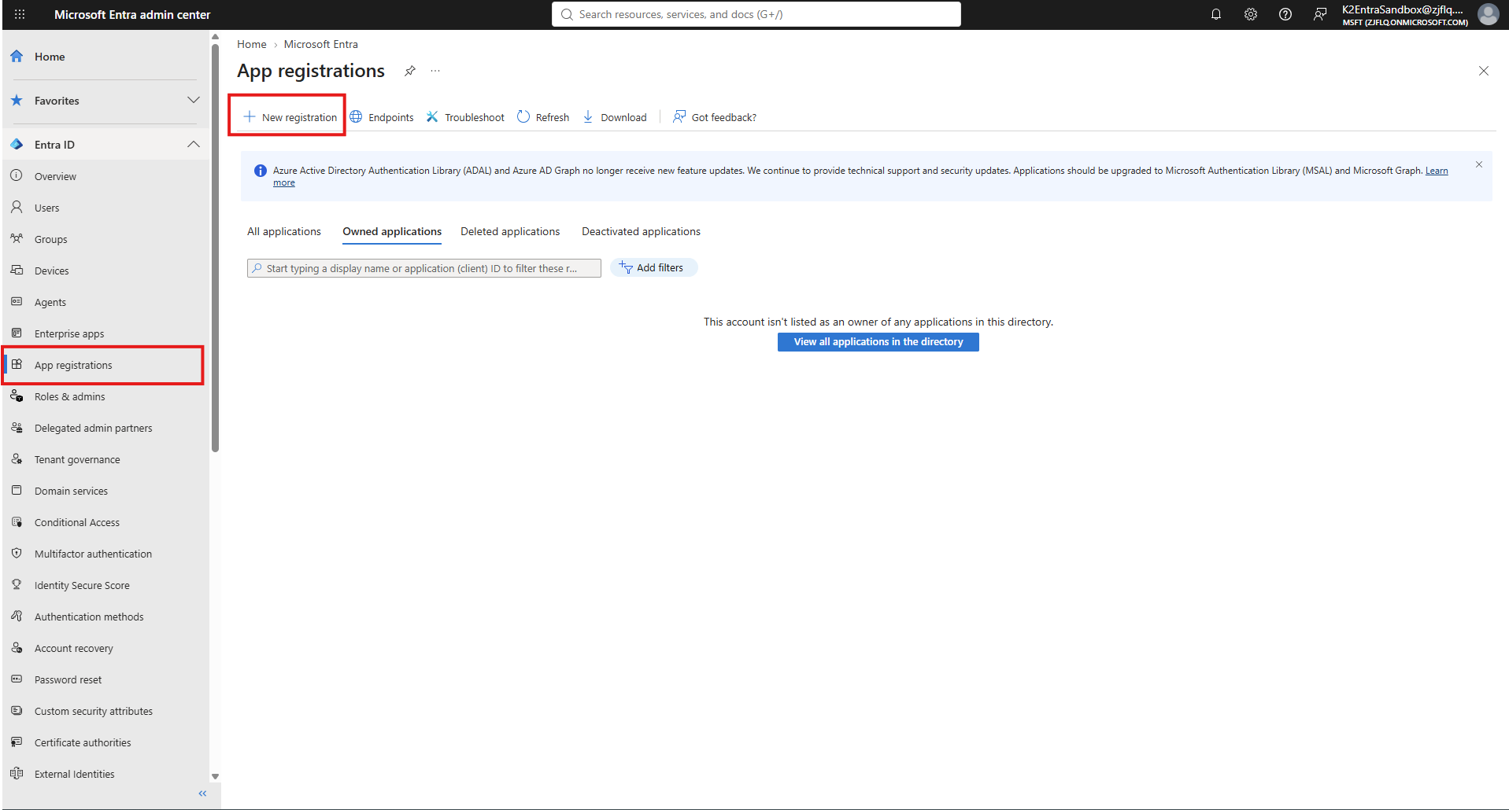Open Deactivated applications tab
1509x810 pixels.
click(641, 231)
